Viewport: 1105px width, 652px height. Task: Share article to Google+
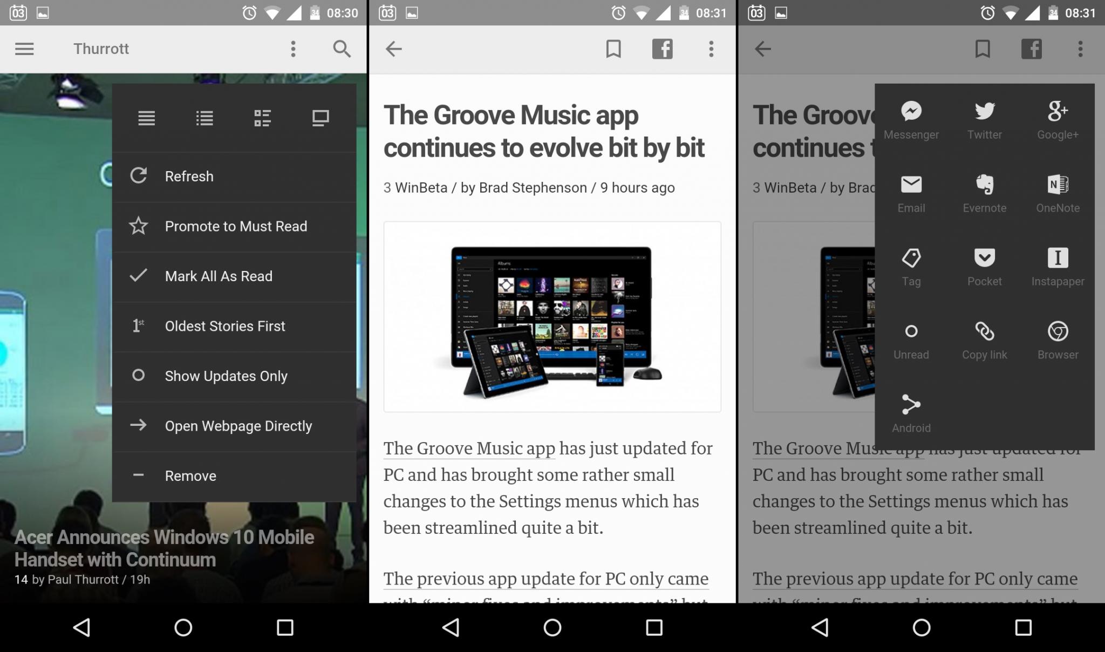[x=1058, y=121]
